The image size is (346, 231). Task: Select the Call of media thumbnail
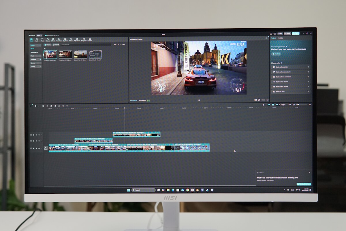(x=80, y=54)
